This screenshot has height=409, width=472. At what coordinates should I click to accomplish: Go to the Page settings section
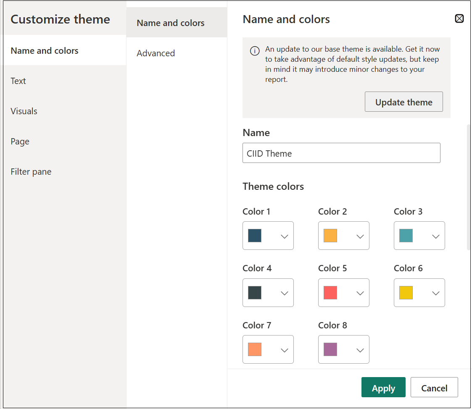point(20,142)
